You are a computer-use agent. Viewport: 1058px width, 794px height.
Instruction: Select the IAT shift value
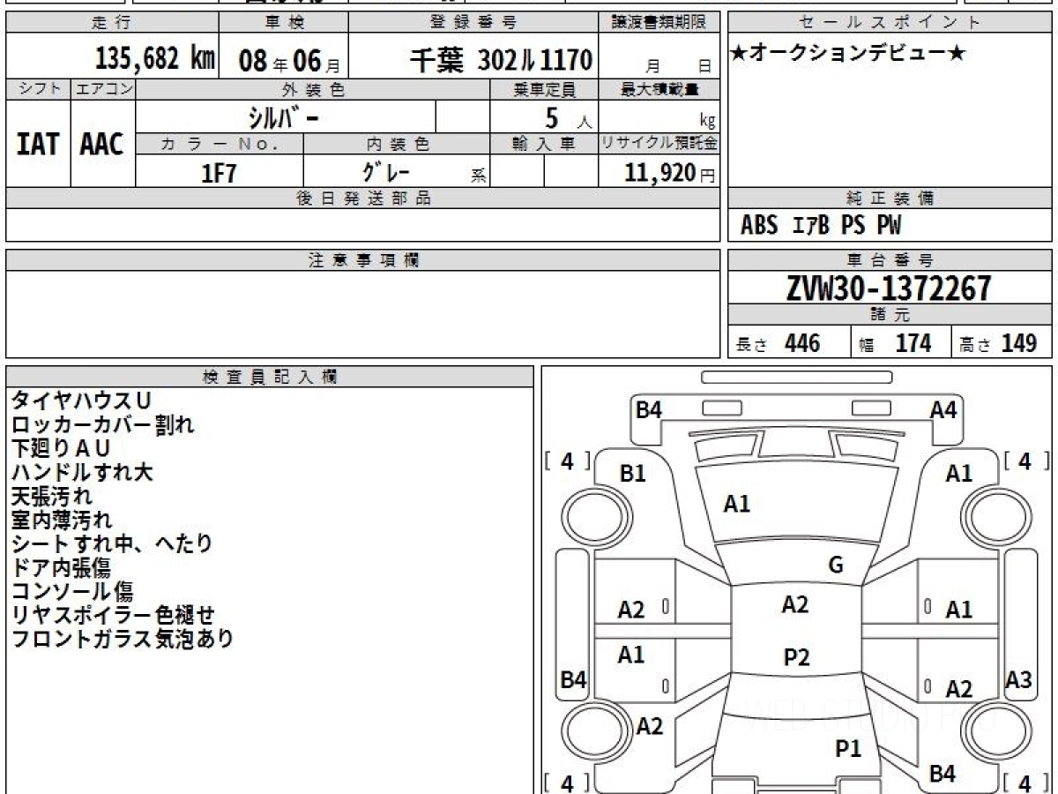38,144
